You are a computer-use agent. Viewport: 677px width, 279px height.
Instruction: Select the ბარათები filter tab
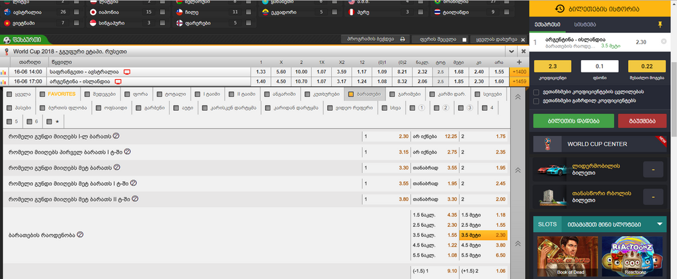coord(364,94)
